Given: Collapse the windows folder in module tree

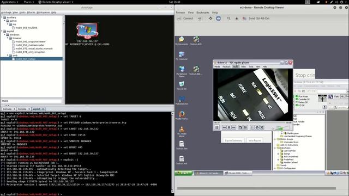Looking at the screenshot, I should 5,35.
